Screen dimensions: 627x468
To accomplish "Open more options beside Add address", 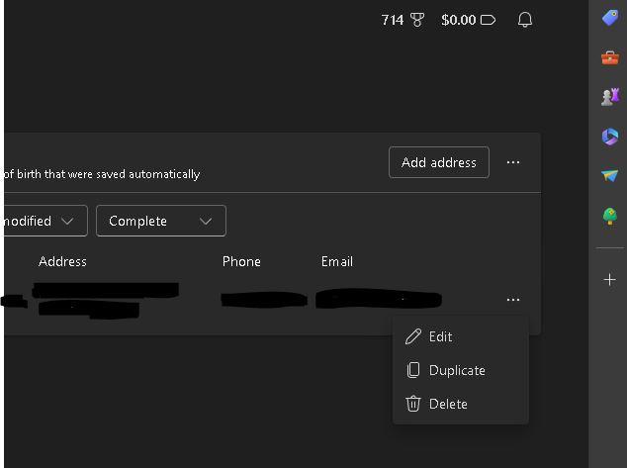I will coord(513,162).
